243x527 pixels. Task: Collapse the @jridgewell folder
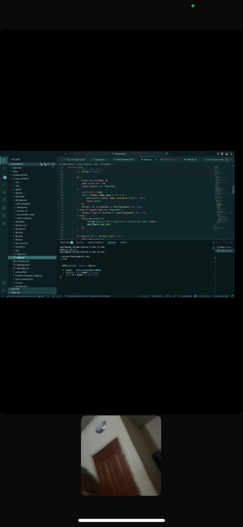tap(32, 200)
